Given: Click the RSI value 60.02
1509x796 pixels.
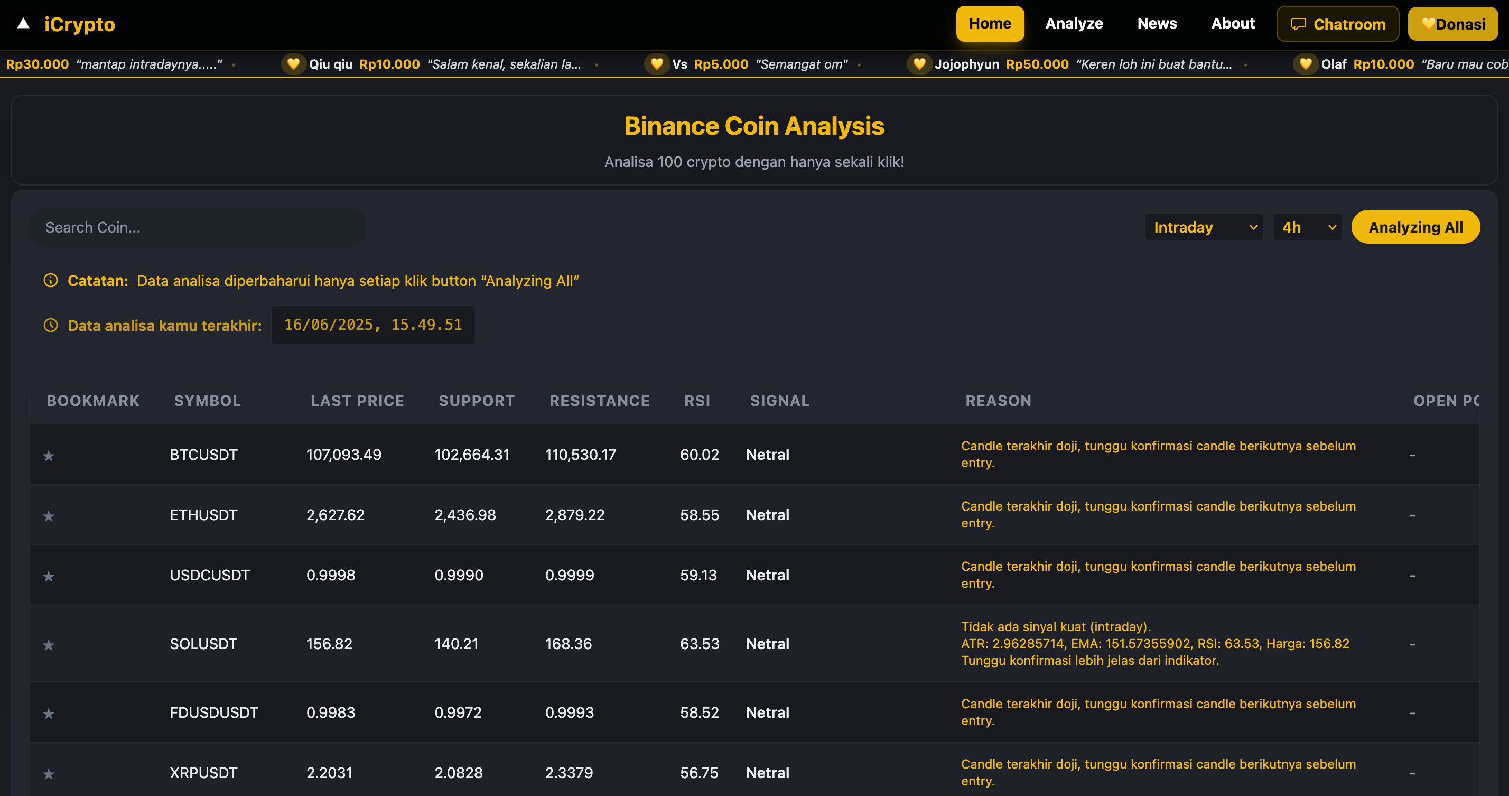Looking at the screenshot, I should 700,454.
